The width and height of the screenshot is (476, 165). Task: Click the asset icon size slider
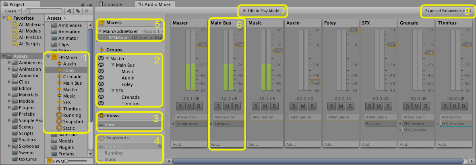click(x=76, y=161)
